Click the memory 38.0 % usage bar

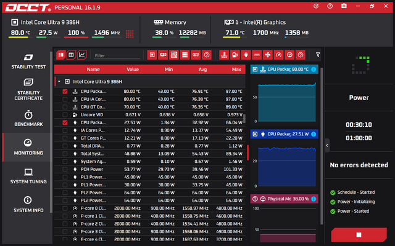tap(164, 38)
